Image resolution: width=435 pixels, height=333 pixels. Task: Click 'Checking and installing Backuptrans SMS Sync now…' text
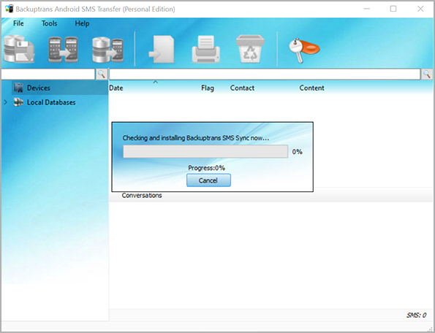[196, 138]
